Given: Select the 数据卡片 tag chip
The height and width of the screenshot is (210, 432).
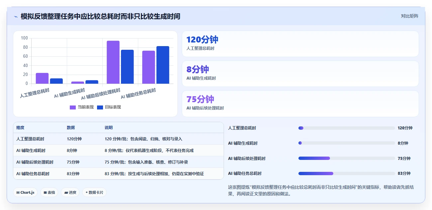Looking at the screenshot, I should pos(94,192).
